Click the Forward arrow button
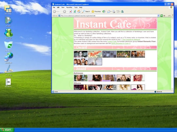The height and width of the screenshot is (132, 177). [65, 11]
